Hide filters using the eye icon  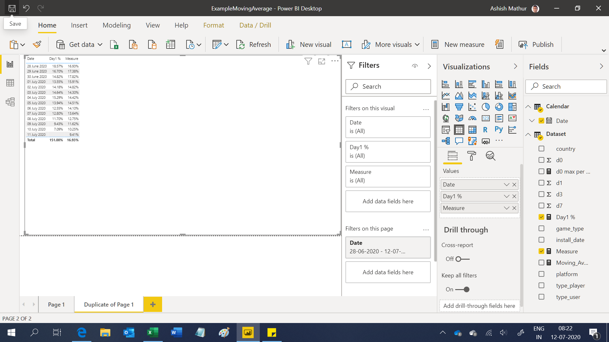coord(415,66)
